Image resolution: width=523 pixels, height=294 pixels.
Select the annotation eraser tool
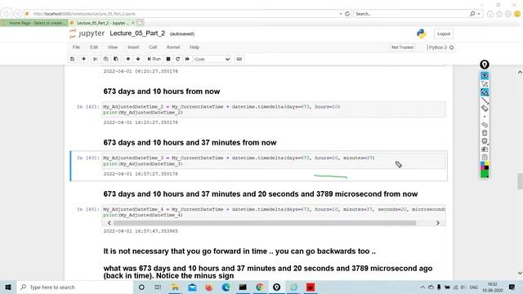click(485, 109)
